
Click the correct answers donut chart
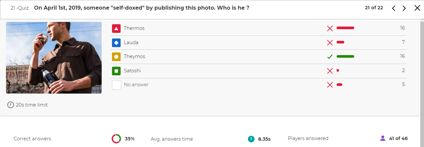pos(116,139)
